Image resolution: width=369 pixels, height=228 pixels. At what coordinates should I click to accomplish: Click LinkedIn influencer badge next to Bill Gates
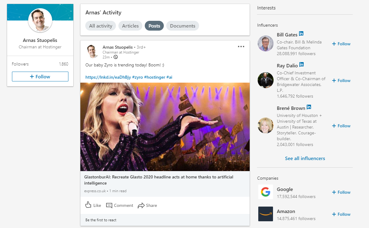301,34
